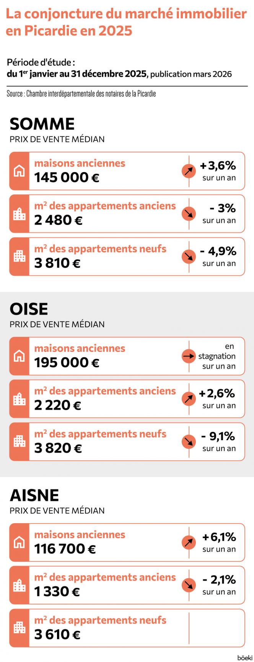Viewport: 254px width, 662px height.
Task: Click the AISNE section heading
Action: tap(34, 495)
